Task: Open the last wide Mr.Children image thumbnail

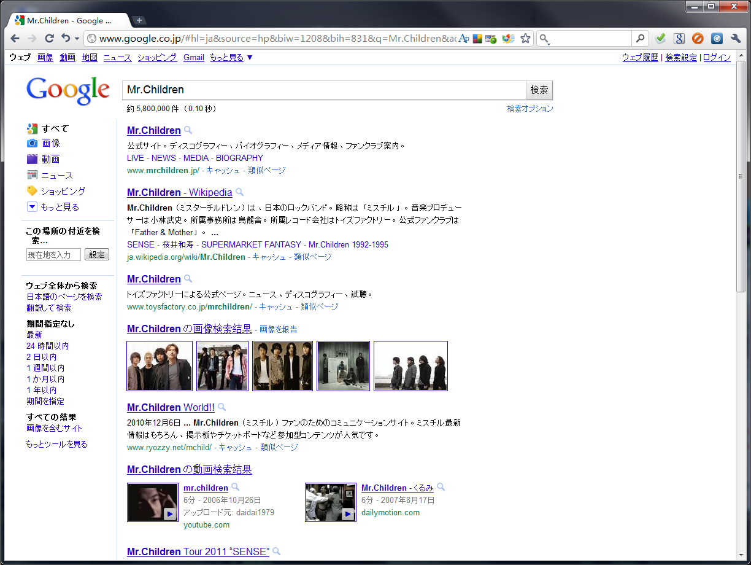Action: pos(410,366)
